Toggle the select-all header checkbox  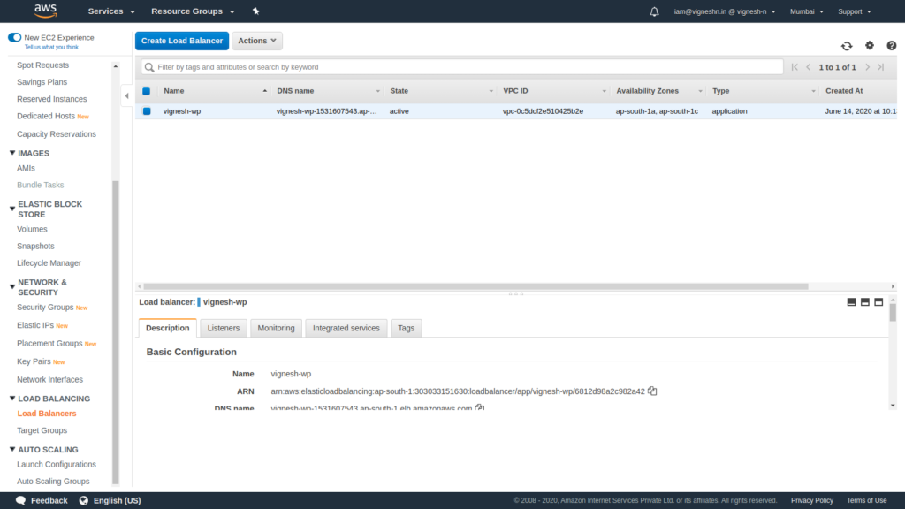(x=147, y=91)
